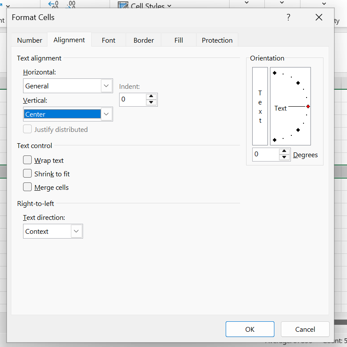Set orientation to lower negative 45 diamond
The height and width of the screenshot is (347, 347).
298,130
